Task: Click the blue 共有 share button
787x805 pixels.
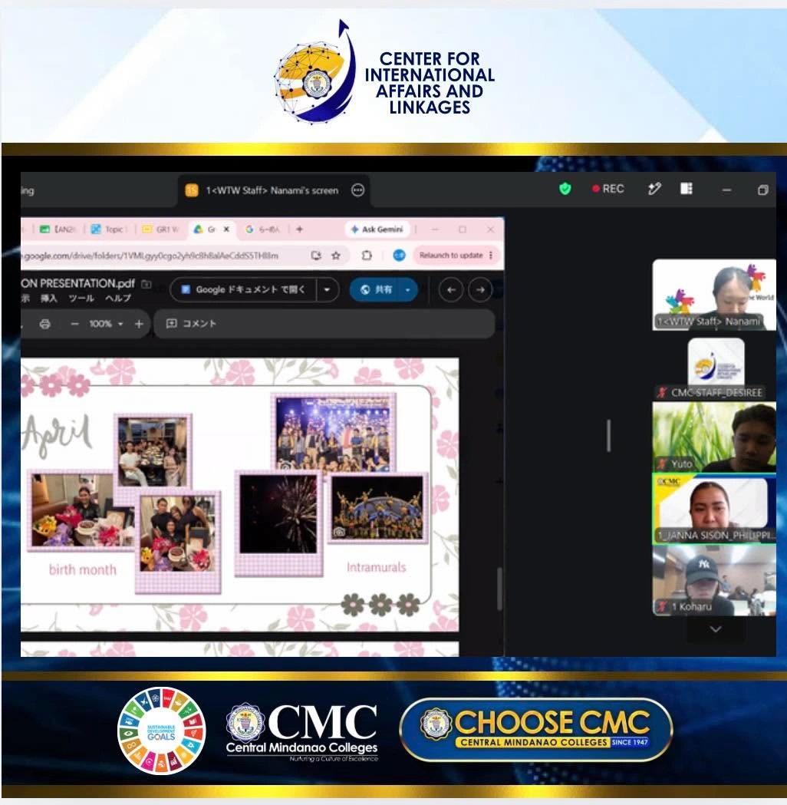Action: point(377,289)
